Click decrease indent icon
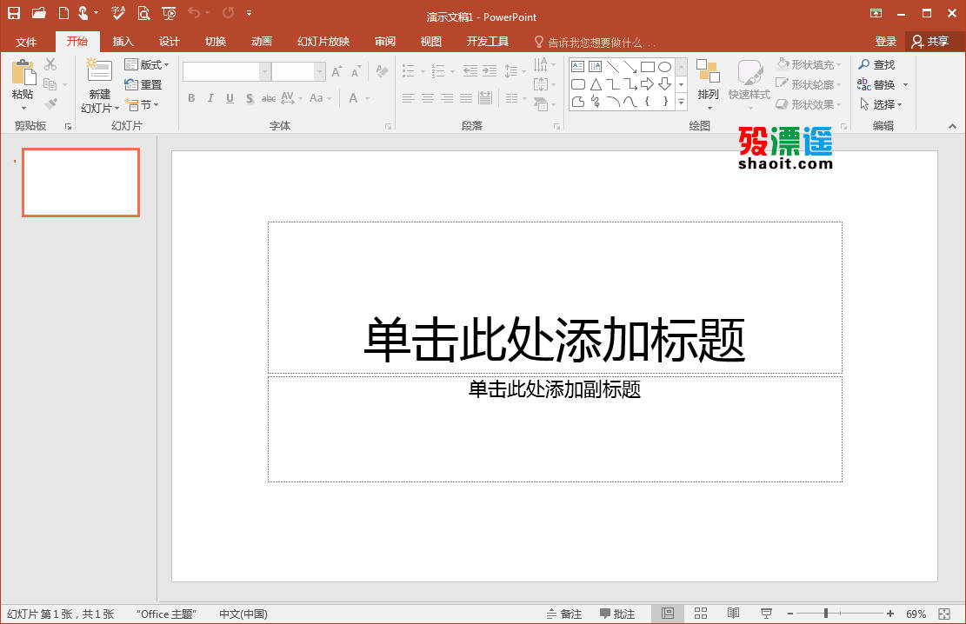 click(x=470, y=71)
